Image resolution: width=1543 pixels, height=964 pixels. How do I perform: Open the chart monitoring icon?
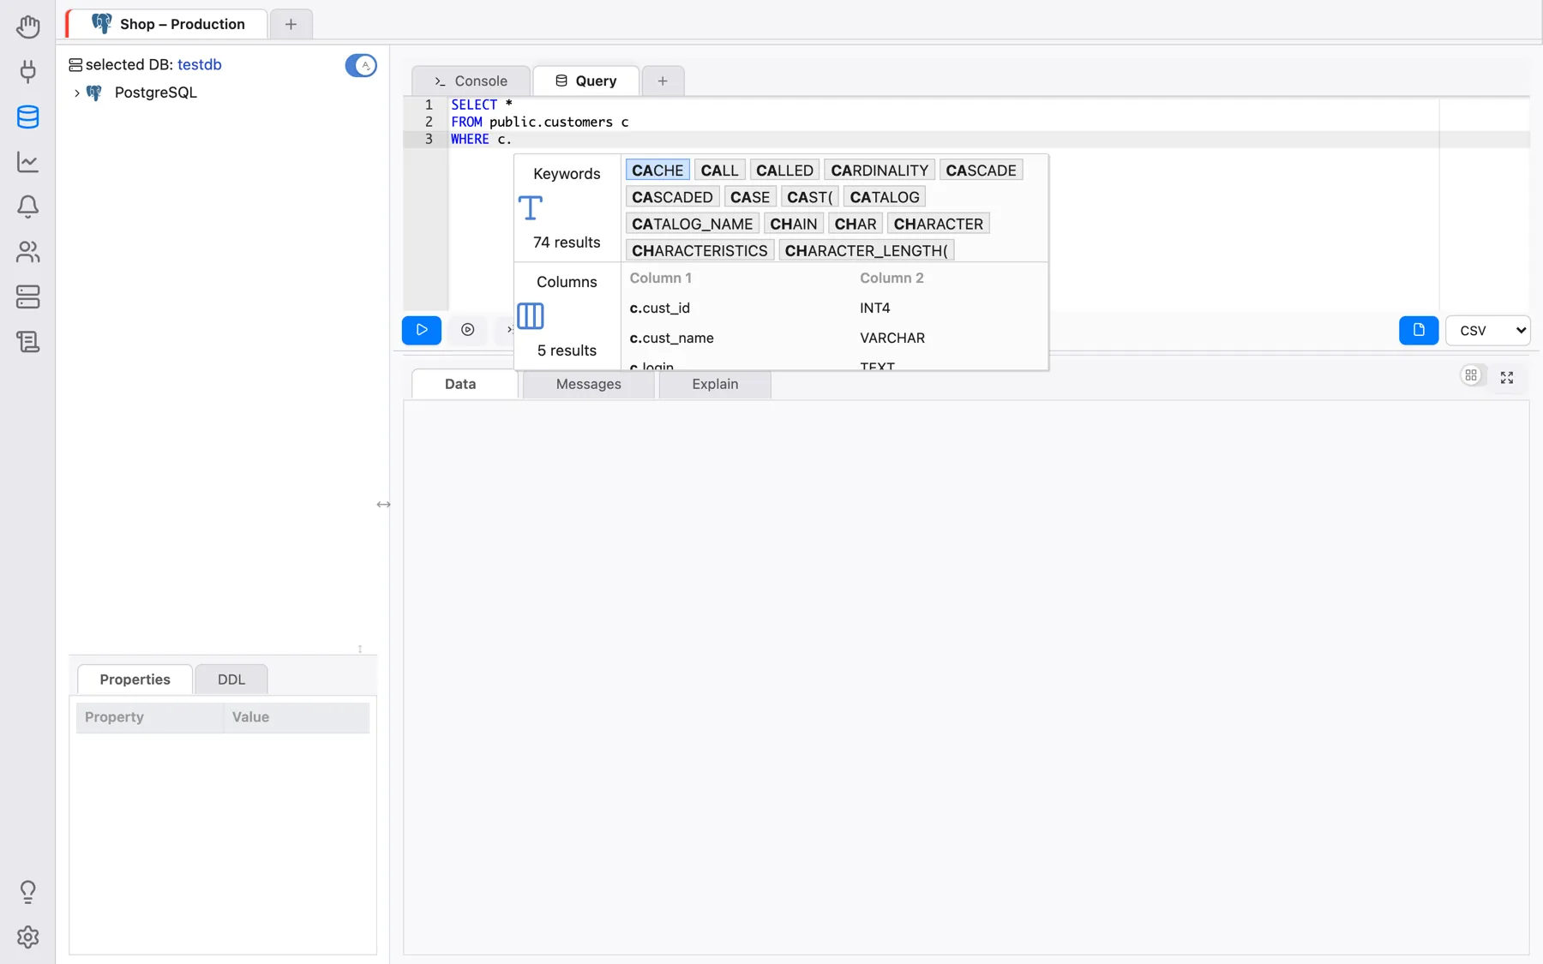pyautogui.click(x=27, y=161)
